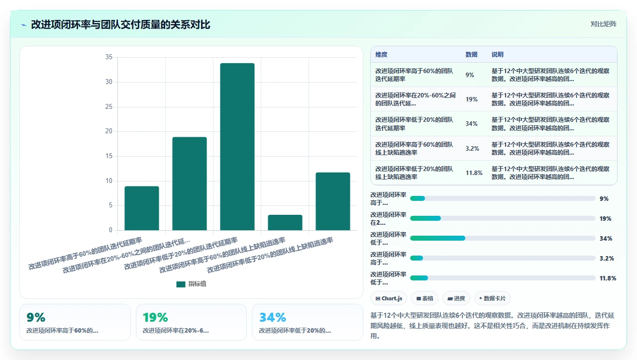Select the Chart.js tag chip

[x=389, y=298]
